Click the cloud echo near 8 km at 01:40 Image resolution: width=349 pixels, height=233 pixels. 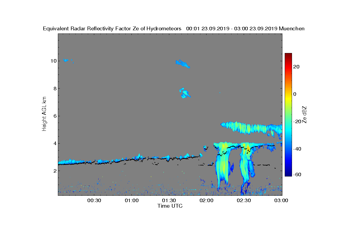(x=184, y=93)
